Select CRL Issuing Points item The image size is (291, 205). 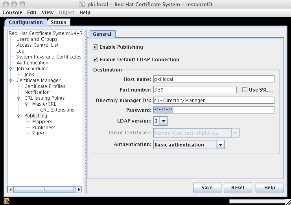44,98
